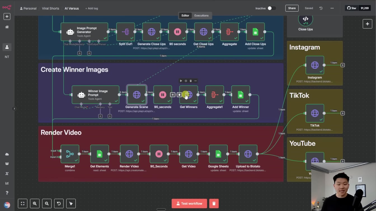The image size is (376, 211).
Task: Click the n8n logo
Action: pos(7,8)
